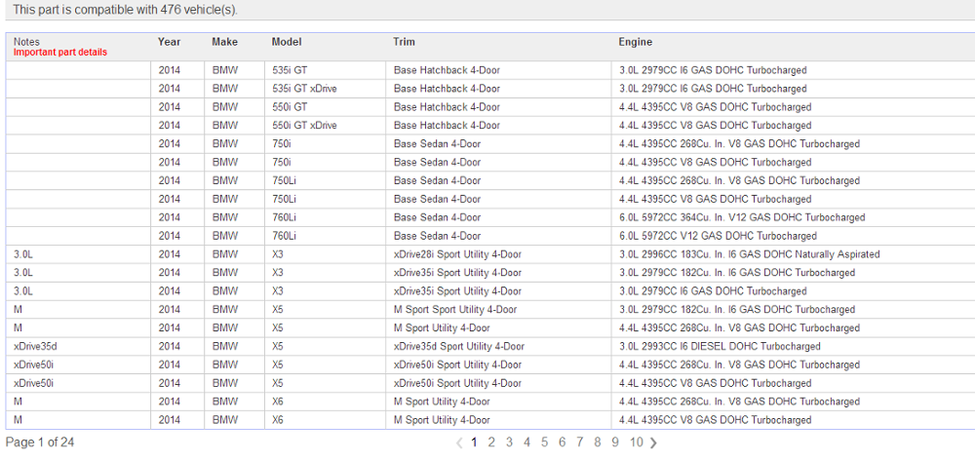Open page 2 of compatibility list
Viewport: 975px width, 461px height.
click(491, 442)
